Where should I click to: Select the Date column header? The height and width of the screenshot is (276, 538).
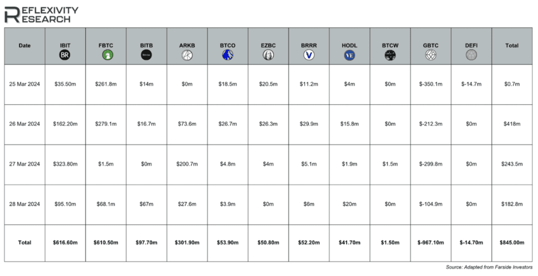25,46
